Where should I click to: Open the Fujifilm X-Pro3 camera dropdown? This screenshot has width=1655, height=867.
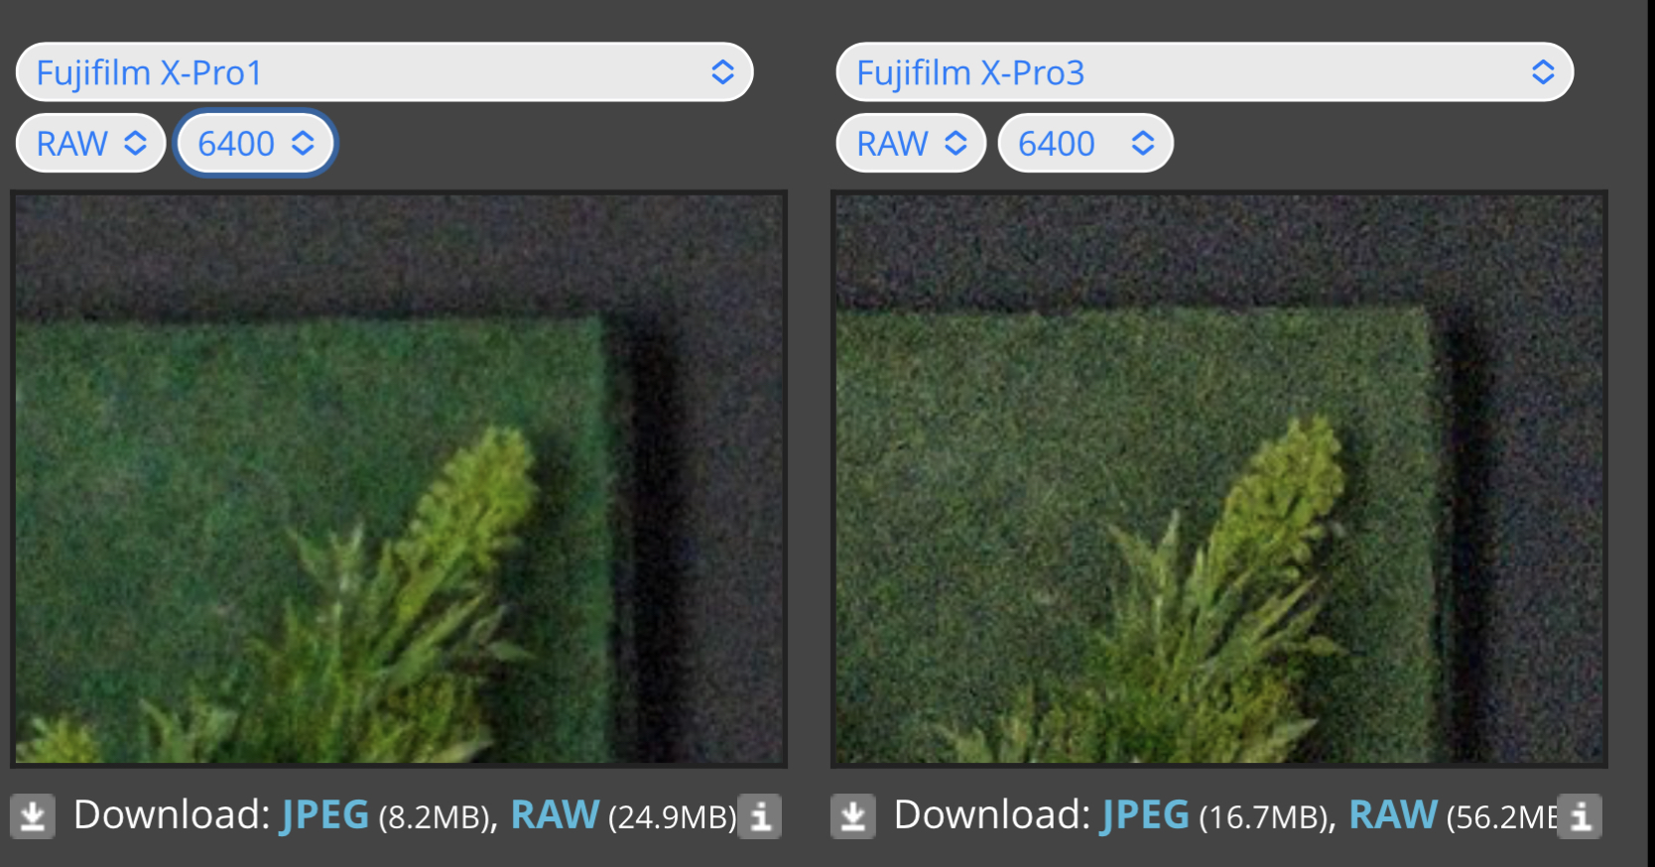tap(1205, 71)
